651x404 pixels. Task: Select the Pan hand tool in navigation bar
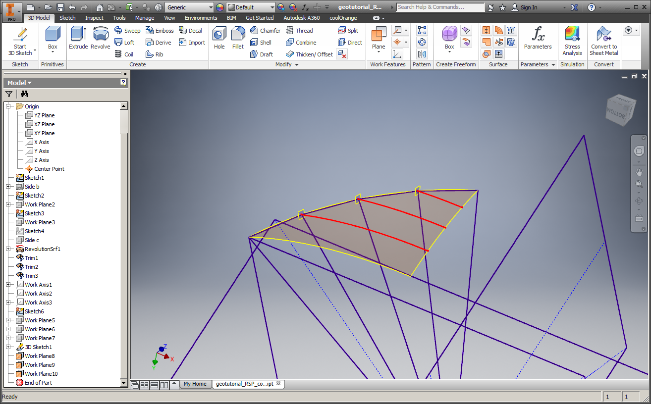639,172
